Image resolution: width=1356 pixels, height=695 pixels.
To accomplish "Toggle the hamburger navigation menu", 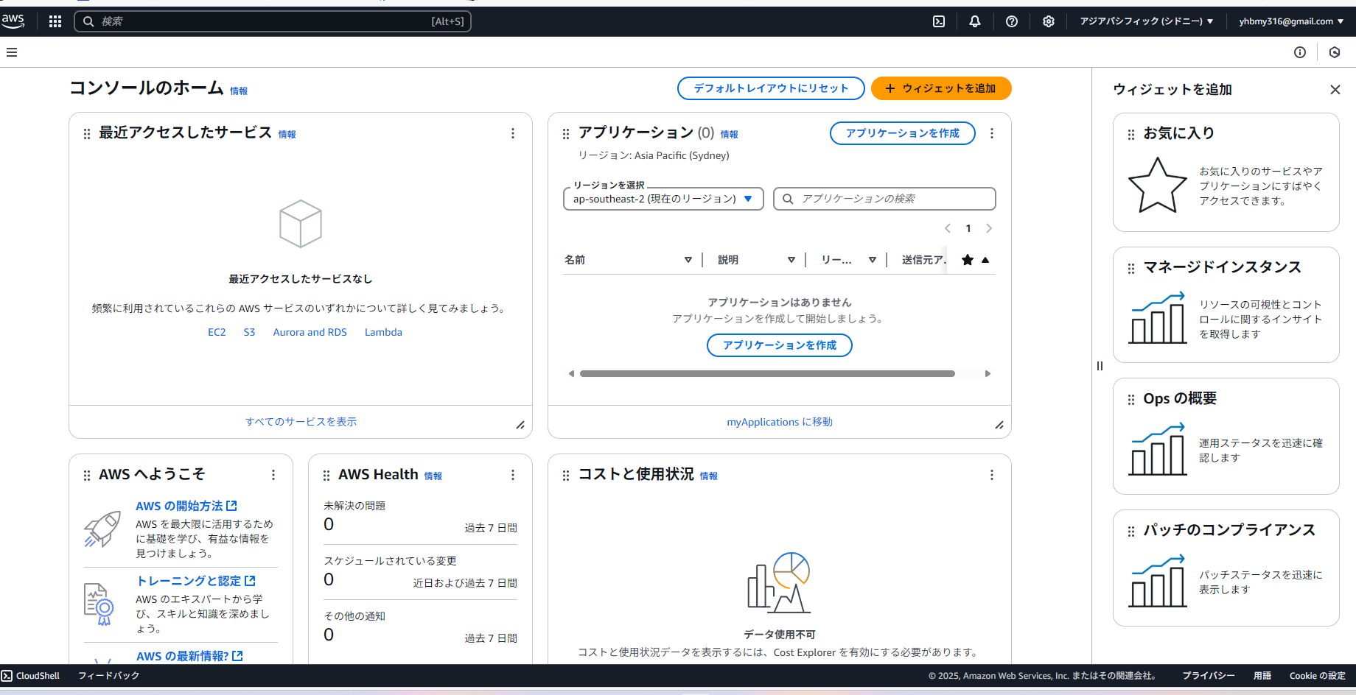I will click(x=12, y=52).
